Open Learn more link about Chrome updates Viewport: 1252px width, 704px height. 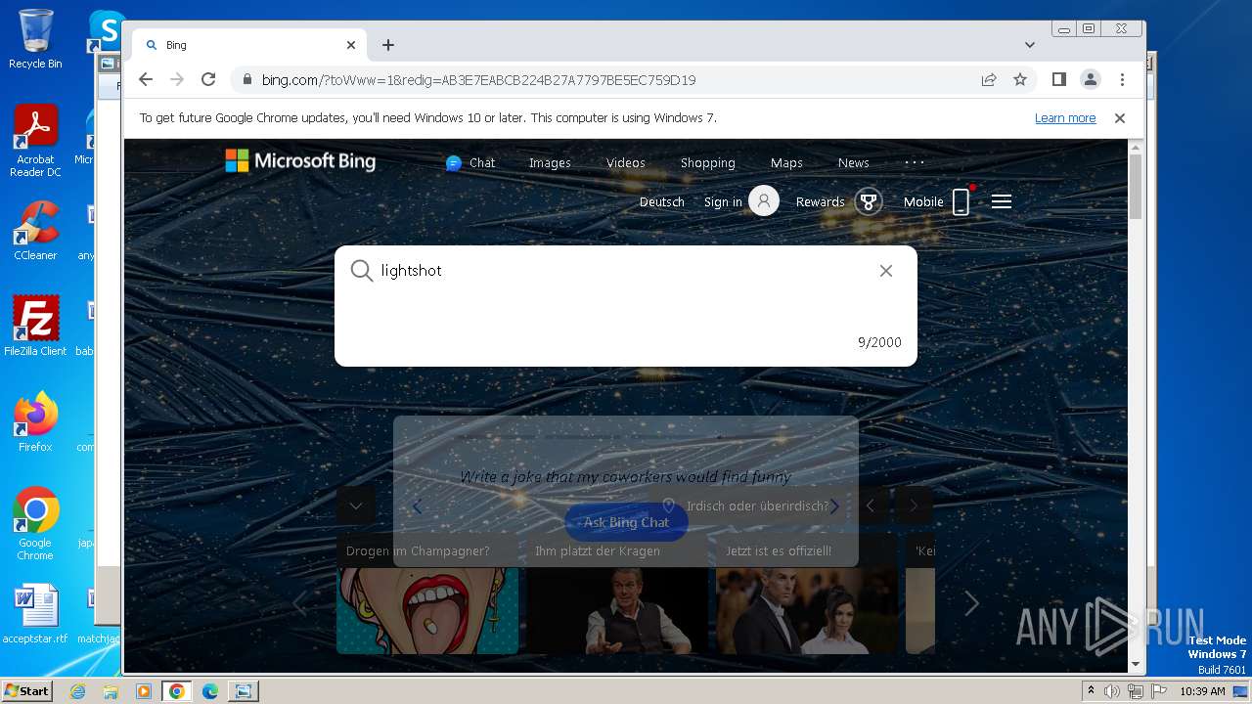(1065, 118)
